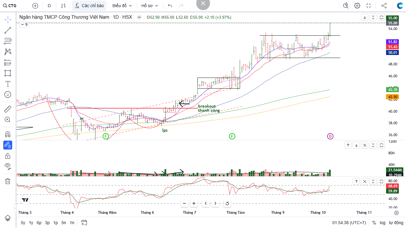Screen dimensions: 406x228
Task: Select the ruler measure tool
Action: coord(8,109)
